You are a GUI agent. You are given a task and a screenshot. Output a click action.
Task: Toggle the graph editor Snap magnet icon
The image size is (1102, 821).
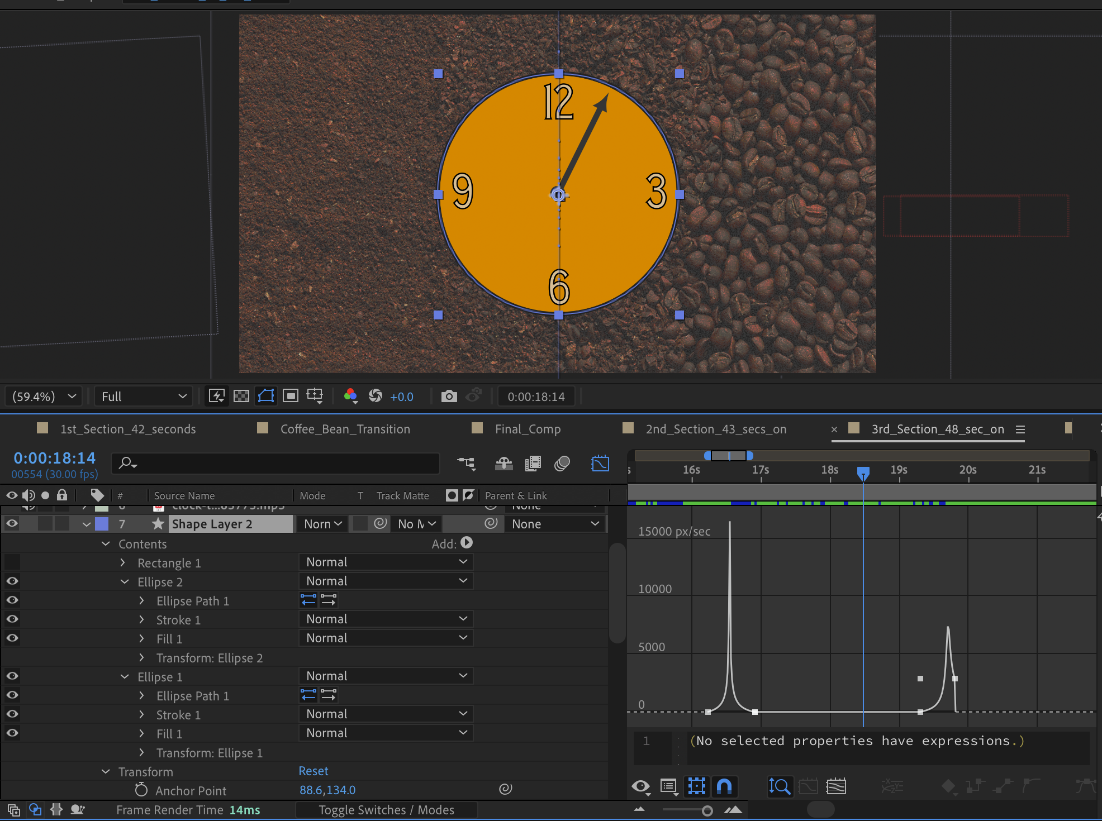(x=724, y=786)
